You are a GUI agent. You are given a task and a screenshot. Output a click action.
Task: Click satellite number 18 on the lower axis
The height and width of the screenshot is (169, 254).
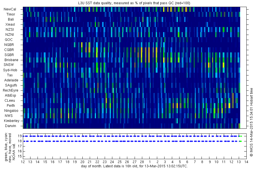coord(20,141)
